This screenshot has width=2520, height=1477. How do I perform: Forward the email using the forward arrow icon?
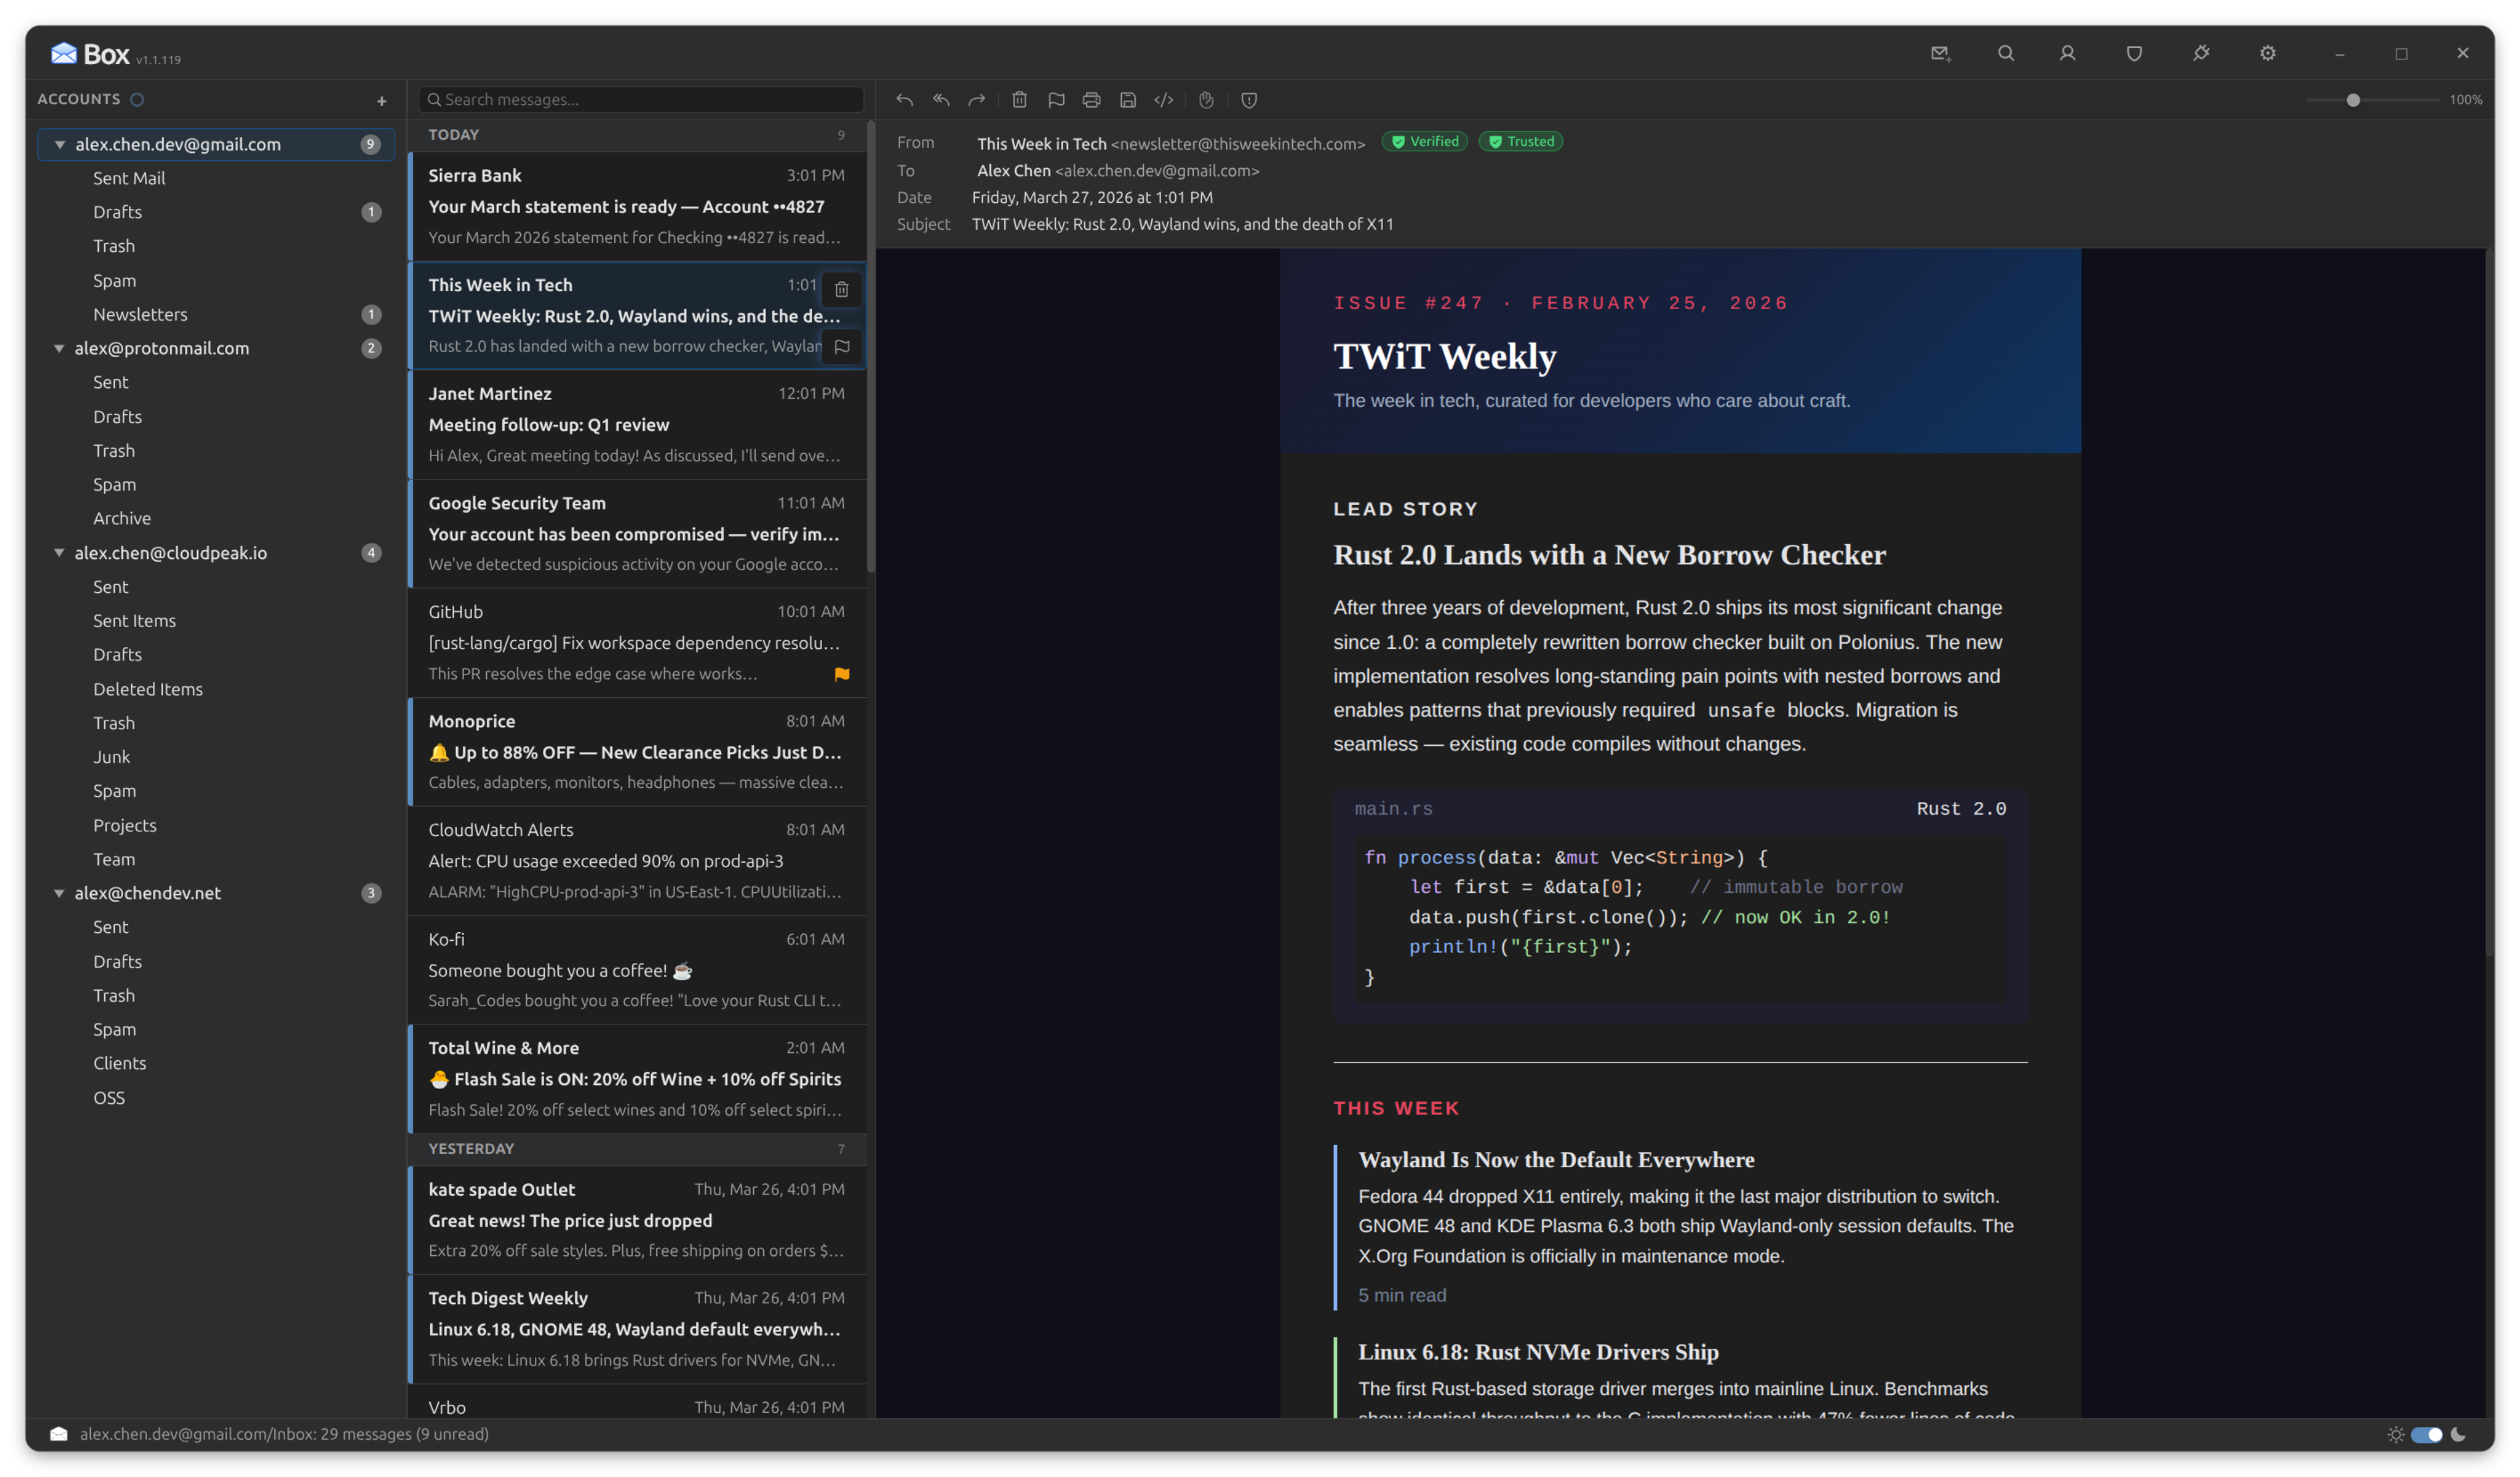976,100
